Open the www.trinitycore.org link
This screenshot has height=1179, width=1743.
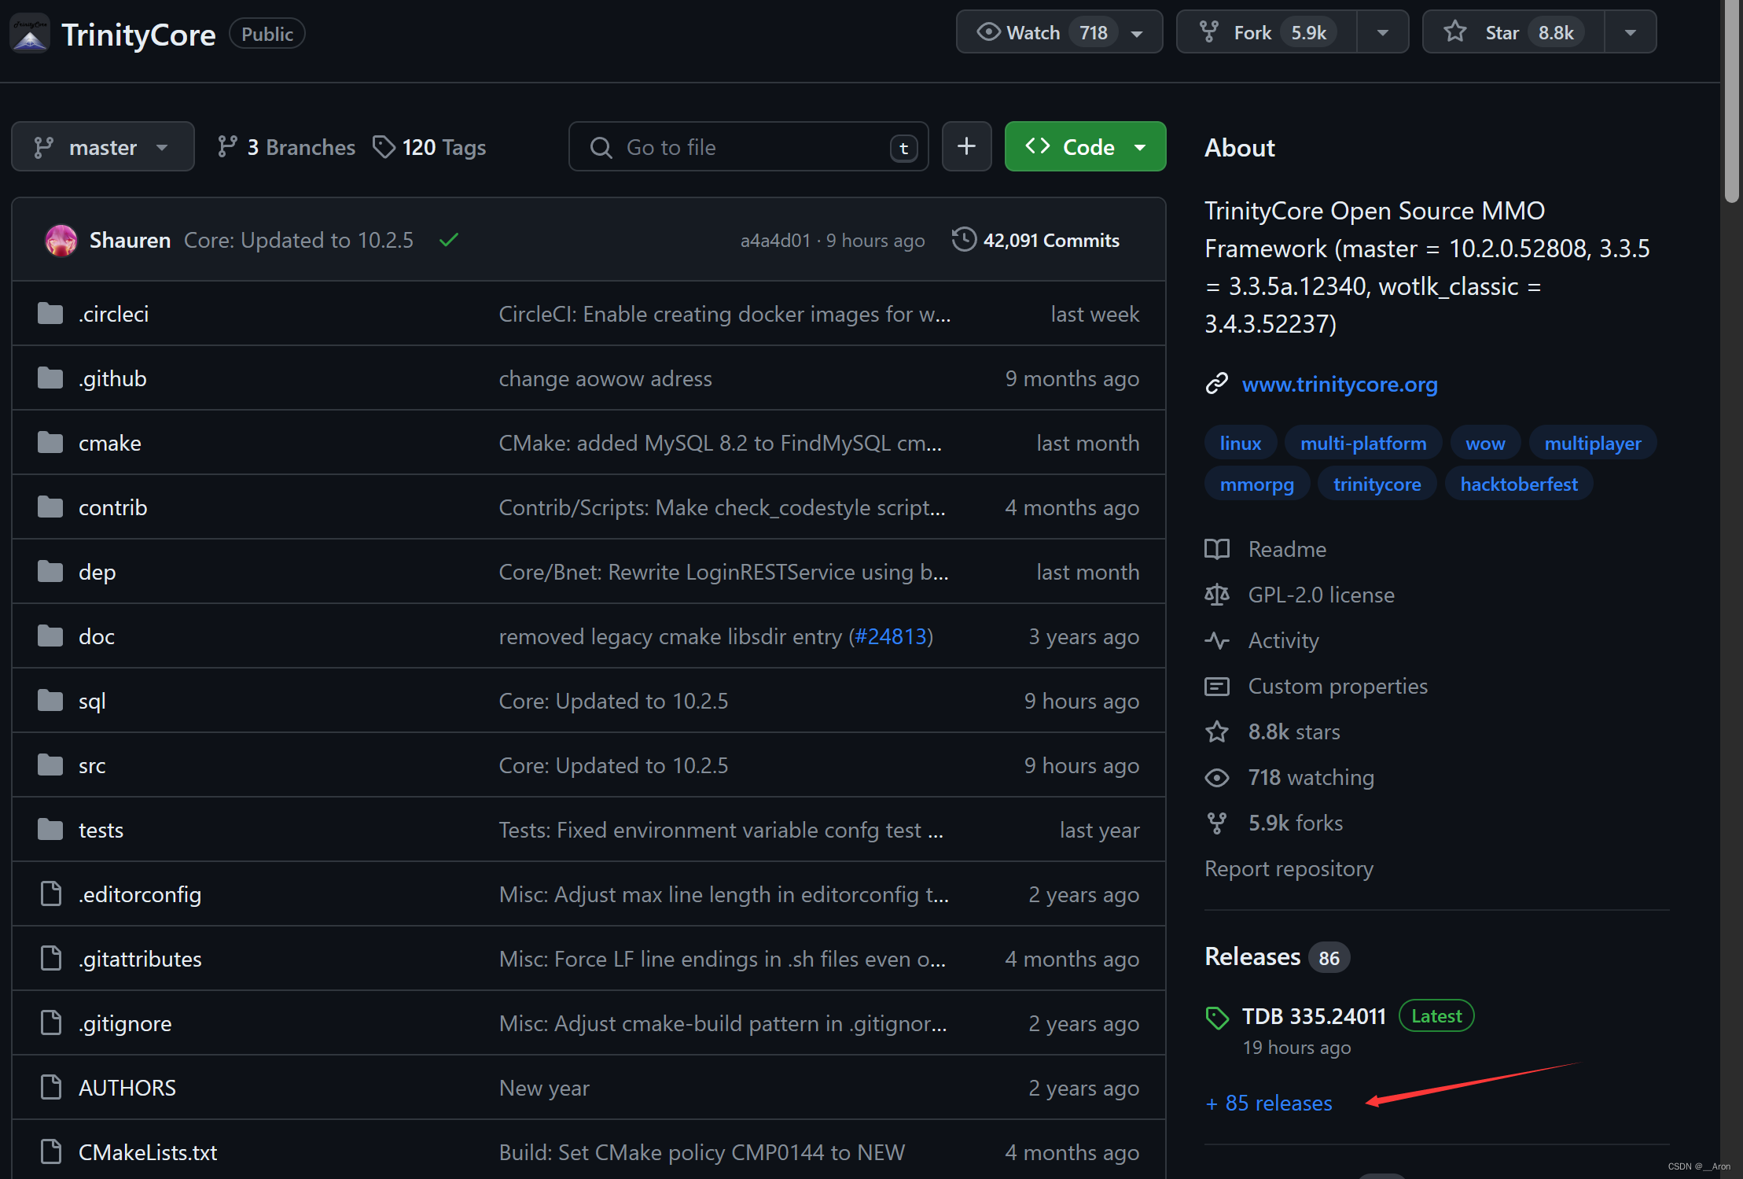[1339, 384]
